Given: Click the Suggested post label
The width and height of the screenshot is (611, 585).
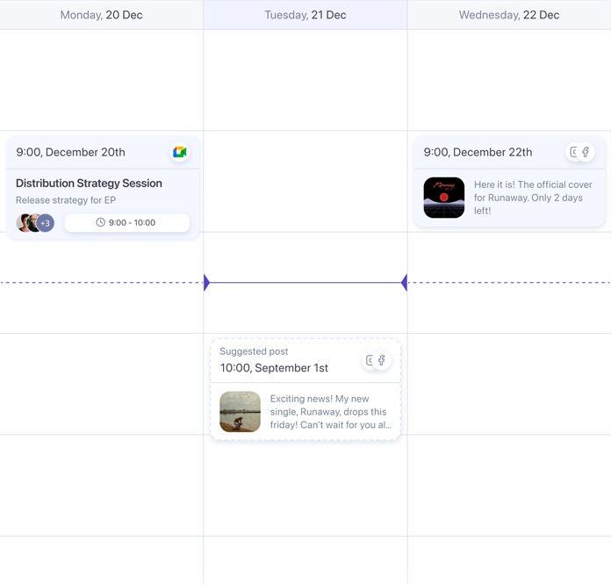Looking at the screenshot, I should pos(254,351).
